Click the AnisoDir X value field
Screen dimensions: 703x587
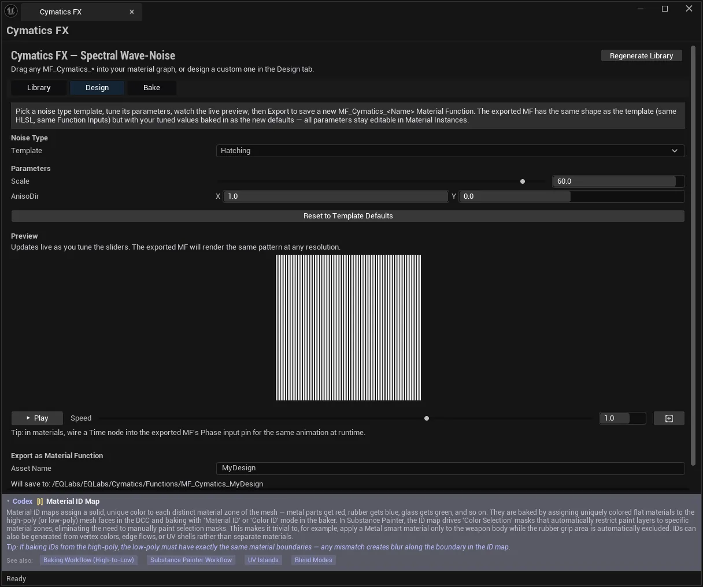point(335,196)
